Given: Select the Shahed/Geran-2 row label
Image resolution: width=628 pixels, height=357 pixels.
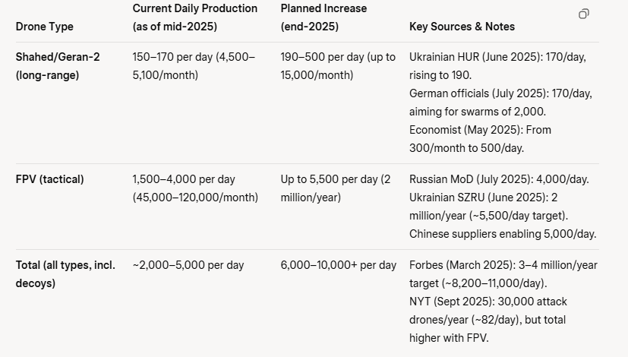Looking at the screenshot, I should (58, 66).
